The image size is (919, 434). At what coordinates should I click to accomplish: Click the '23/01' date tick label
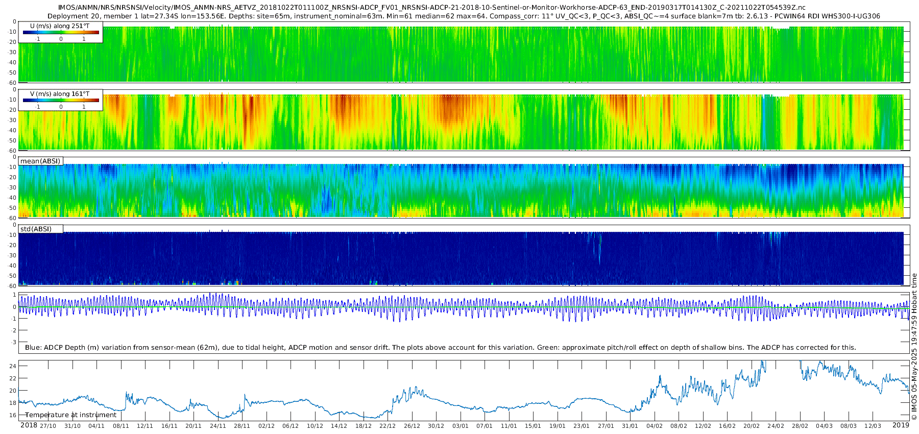[582, 426]
